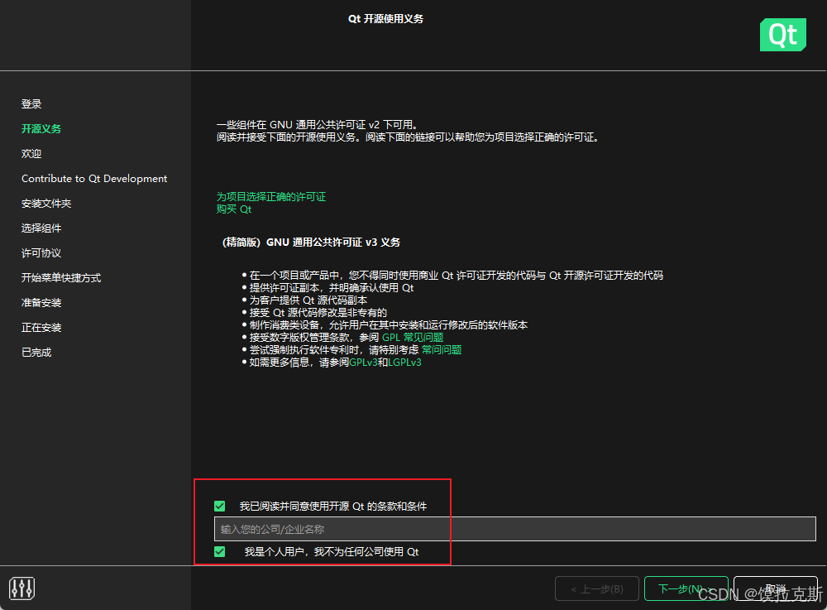Click the bullet 提供许可证副本，并明确承认使用 Qt

point(332,287)
